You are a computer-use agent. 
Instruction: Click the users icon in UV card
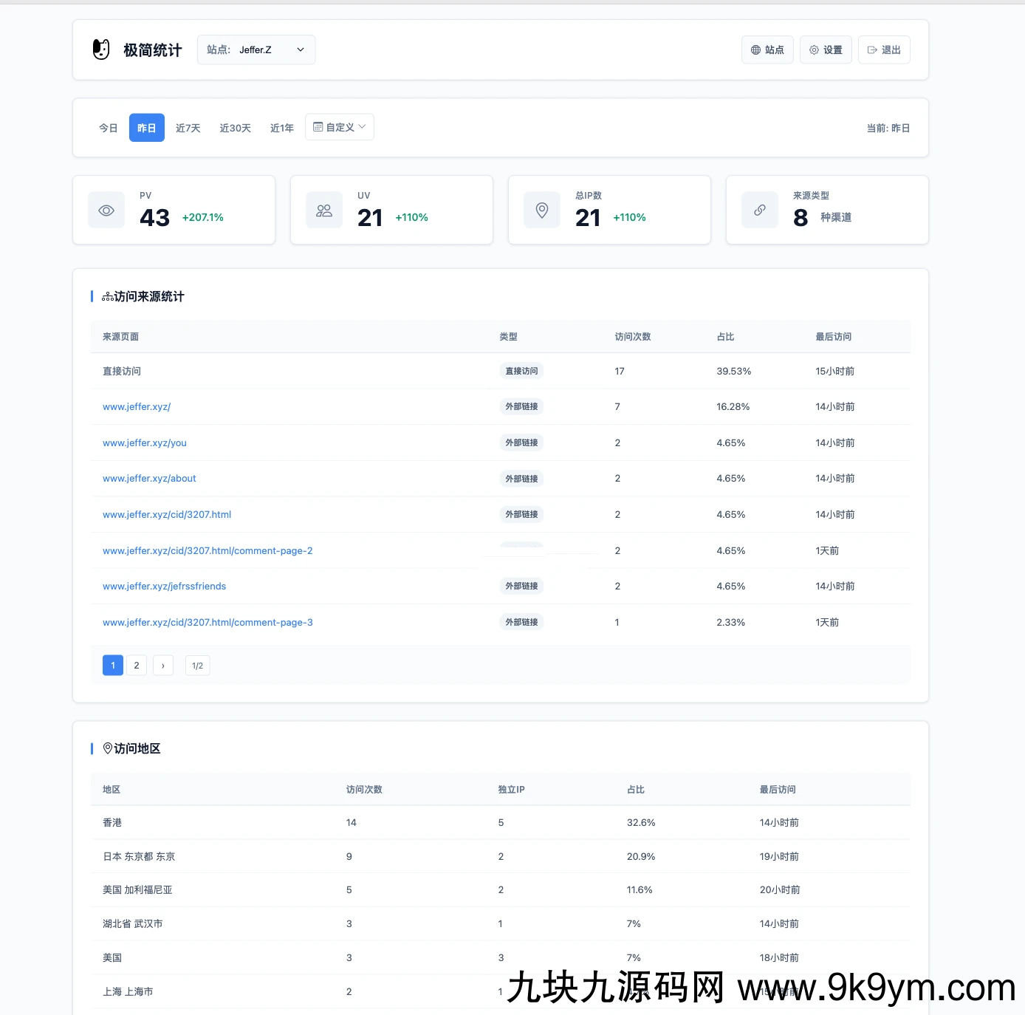[x=324, y=211]
